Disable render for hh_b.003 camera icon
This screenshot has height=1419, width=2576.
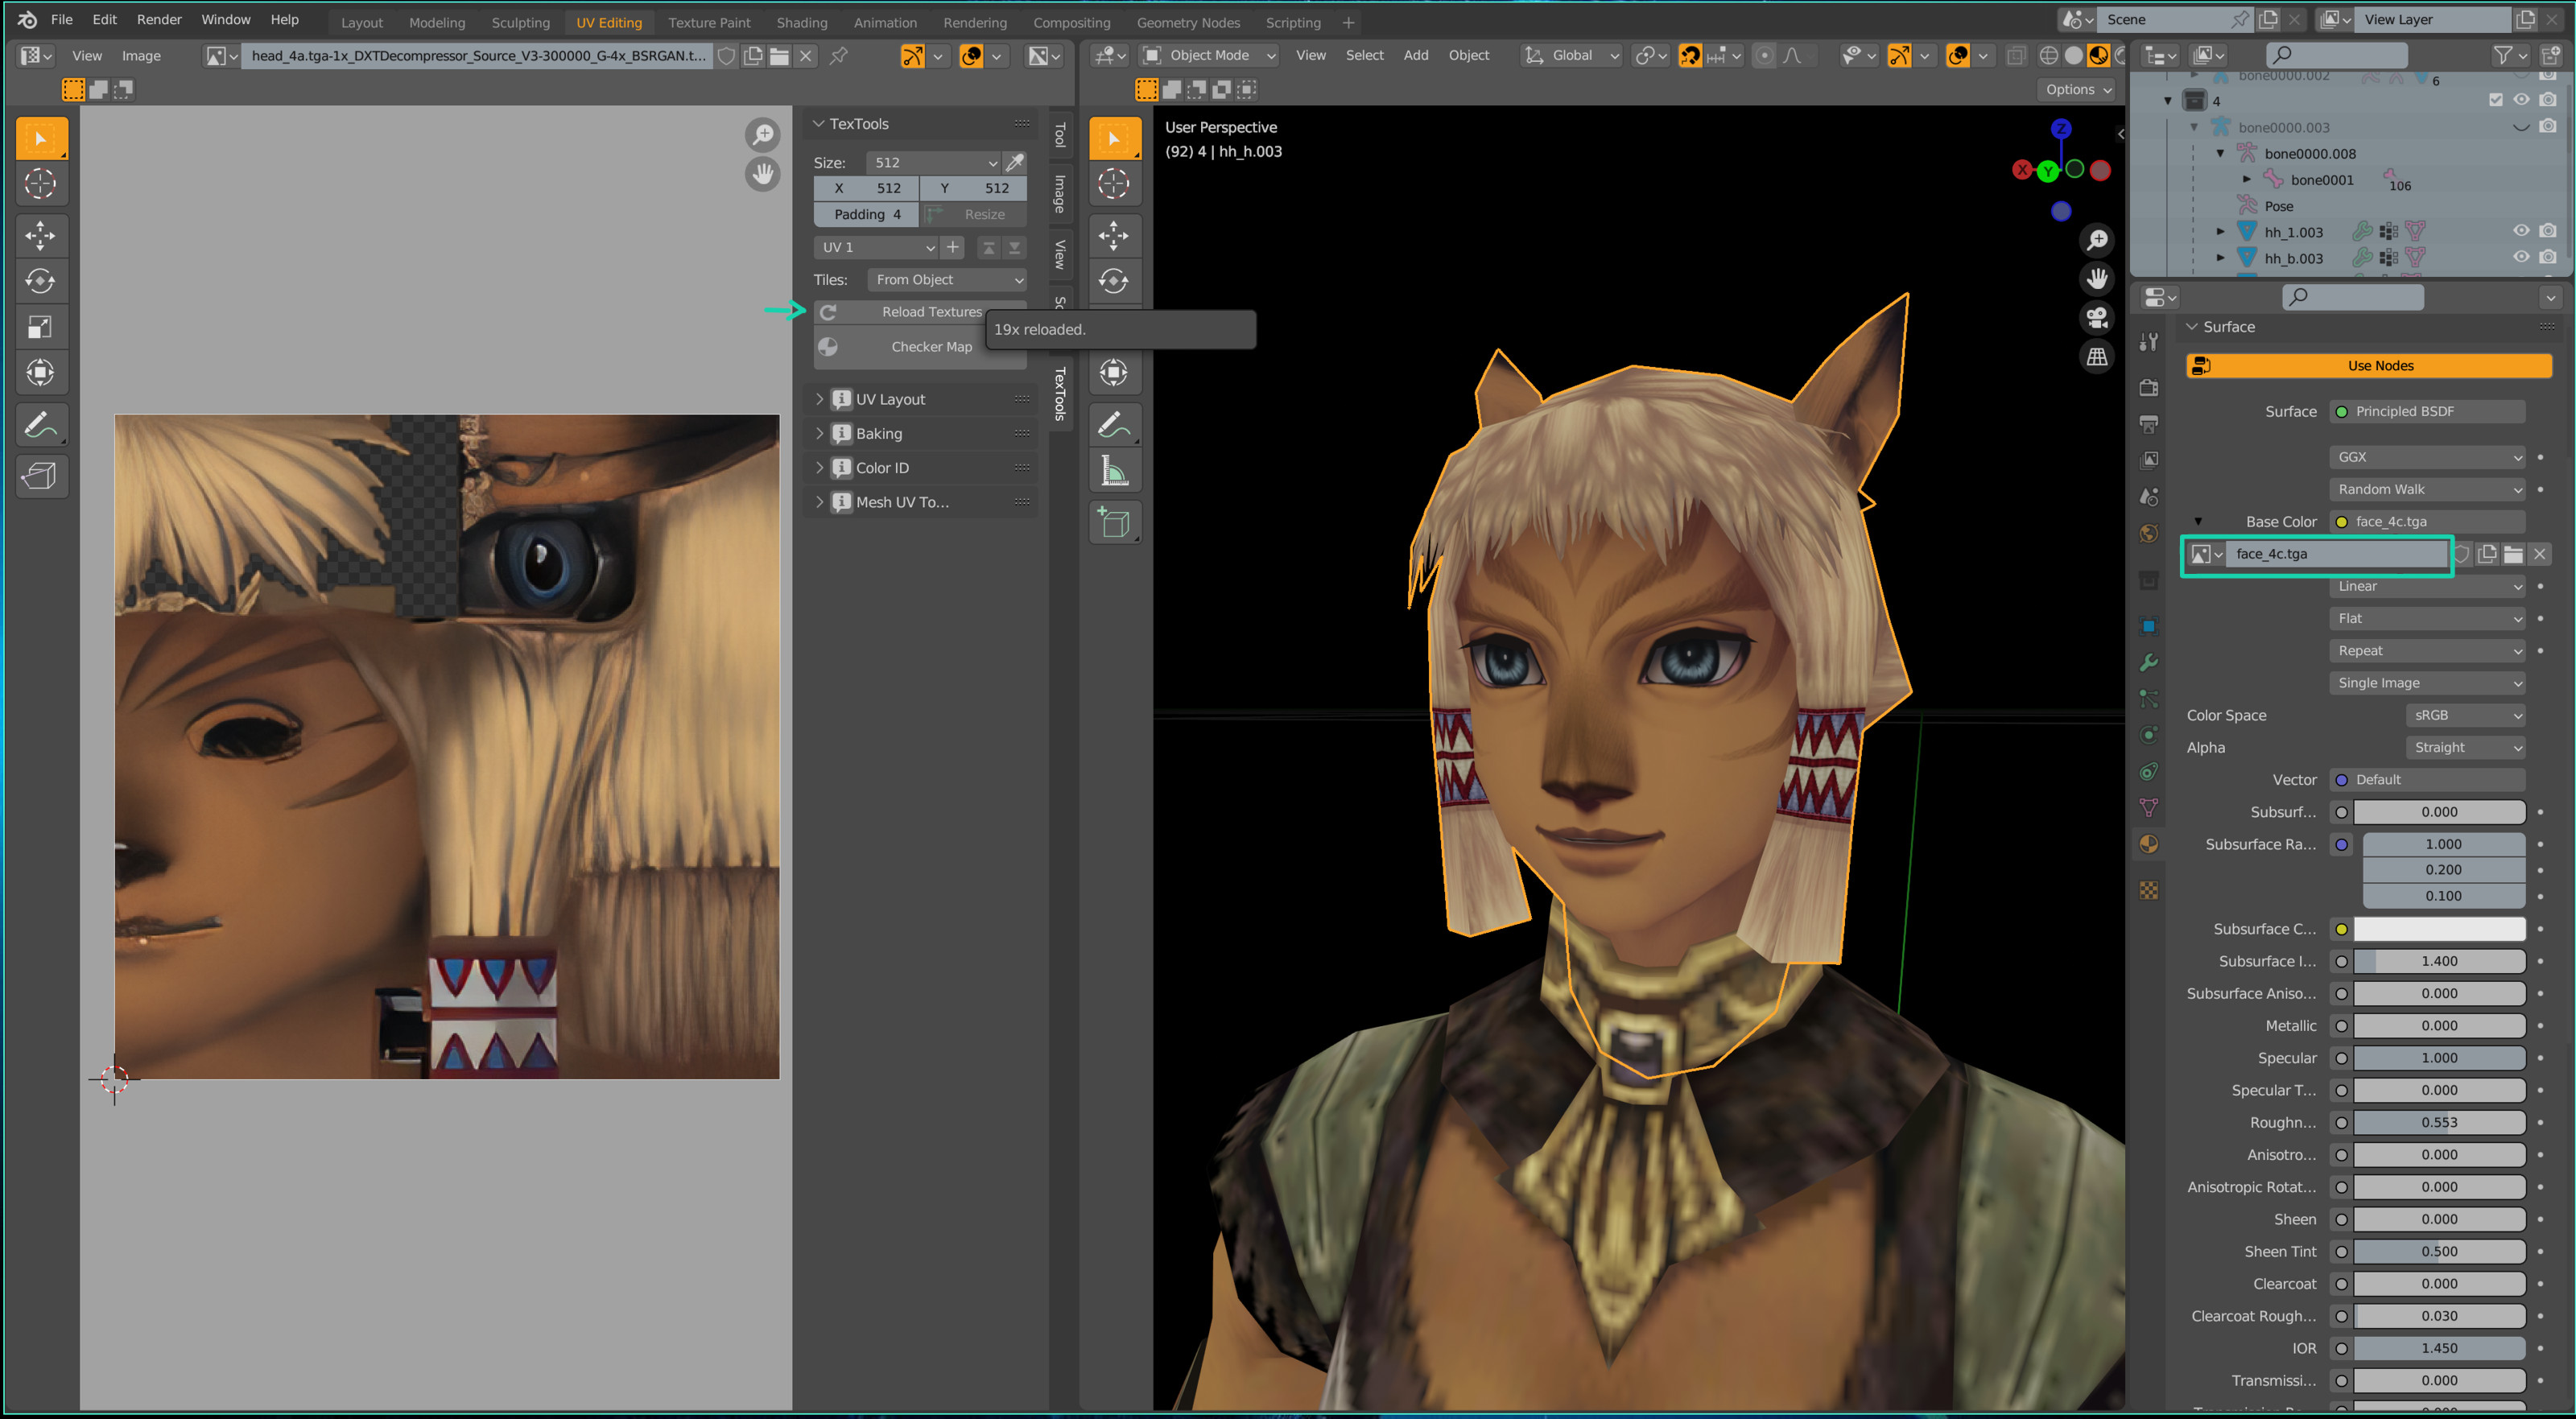[2548, 257]
